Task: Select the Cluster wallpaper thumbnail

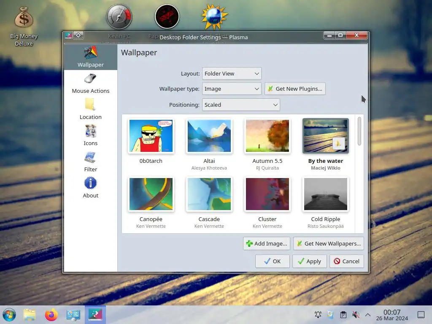Action: pos(267,194)
